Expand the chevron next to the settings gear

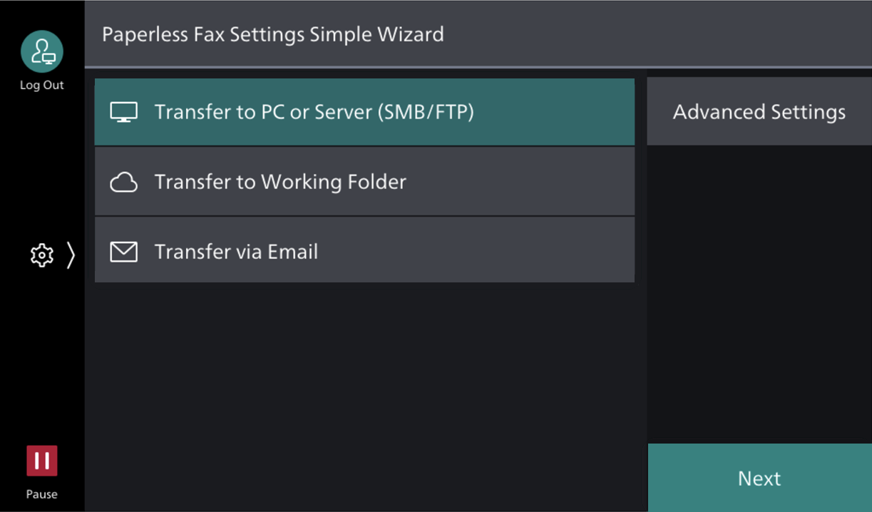pos(71,255)
